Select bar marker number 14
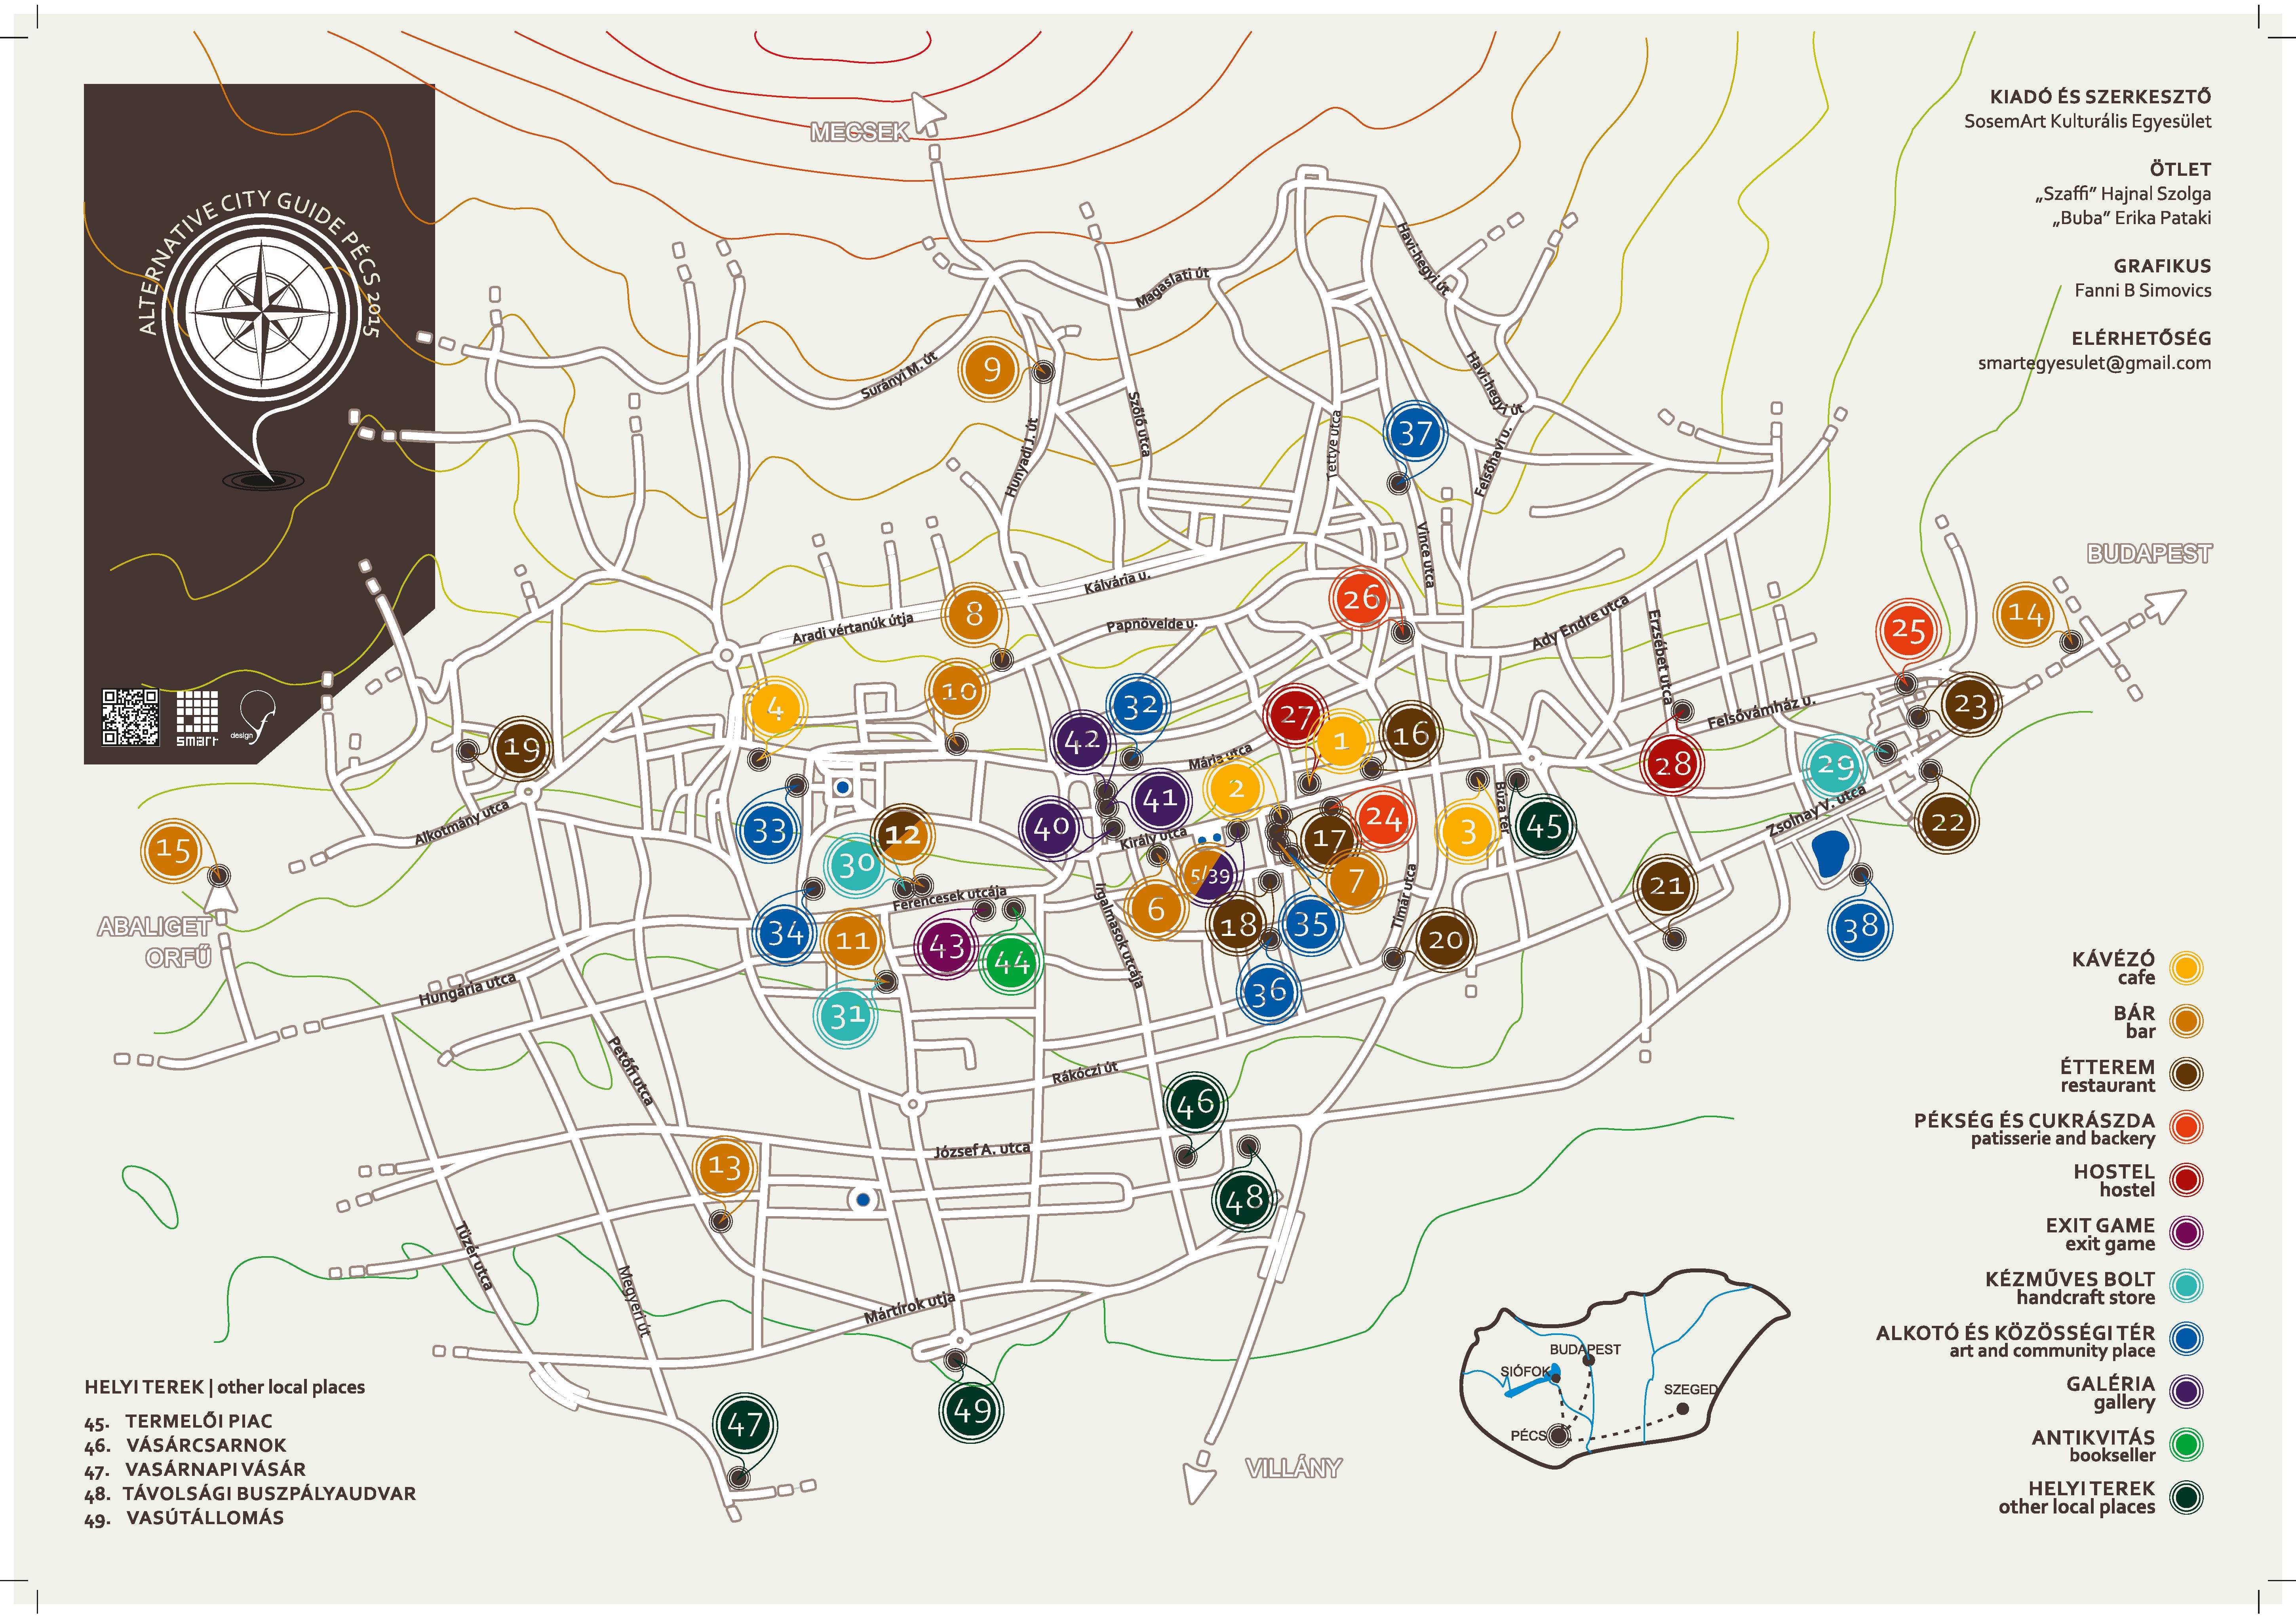This screenshot has height=1618, width=2296. point(2026,614)
